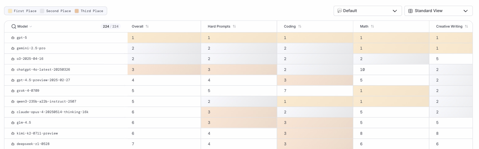Click the Creative Writing header label

[x=449, y=26]
